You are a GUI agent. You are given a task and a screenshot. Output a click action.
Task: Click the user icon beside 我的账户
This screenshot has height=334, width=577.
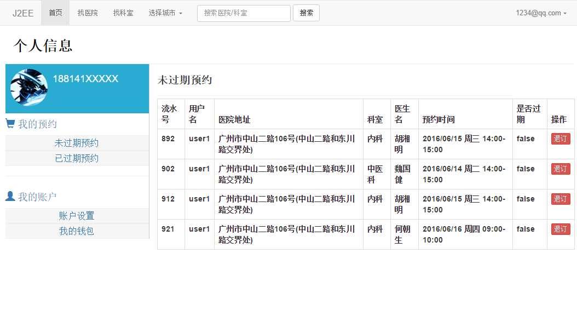[x=10, y=196]
